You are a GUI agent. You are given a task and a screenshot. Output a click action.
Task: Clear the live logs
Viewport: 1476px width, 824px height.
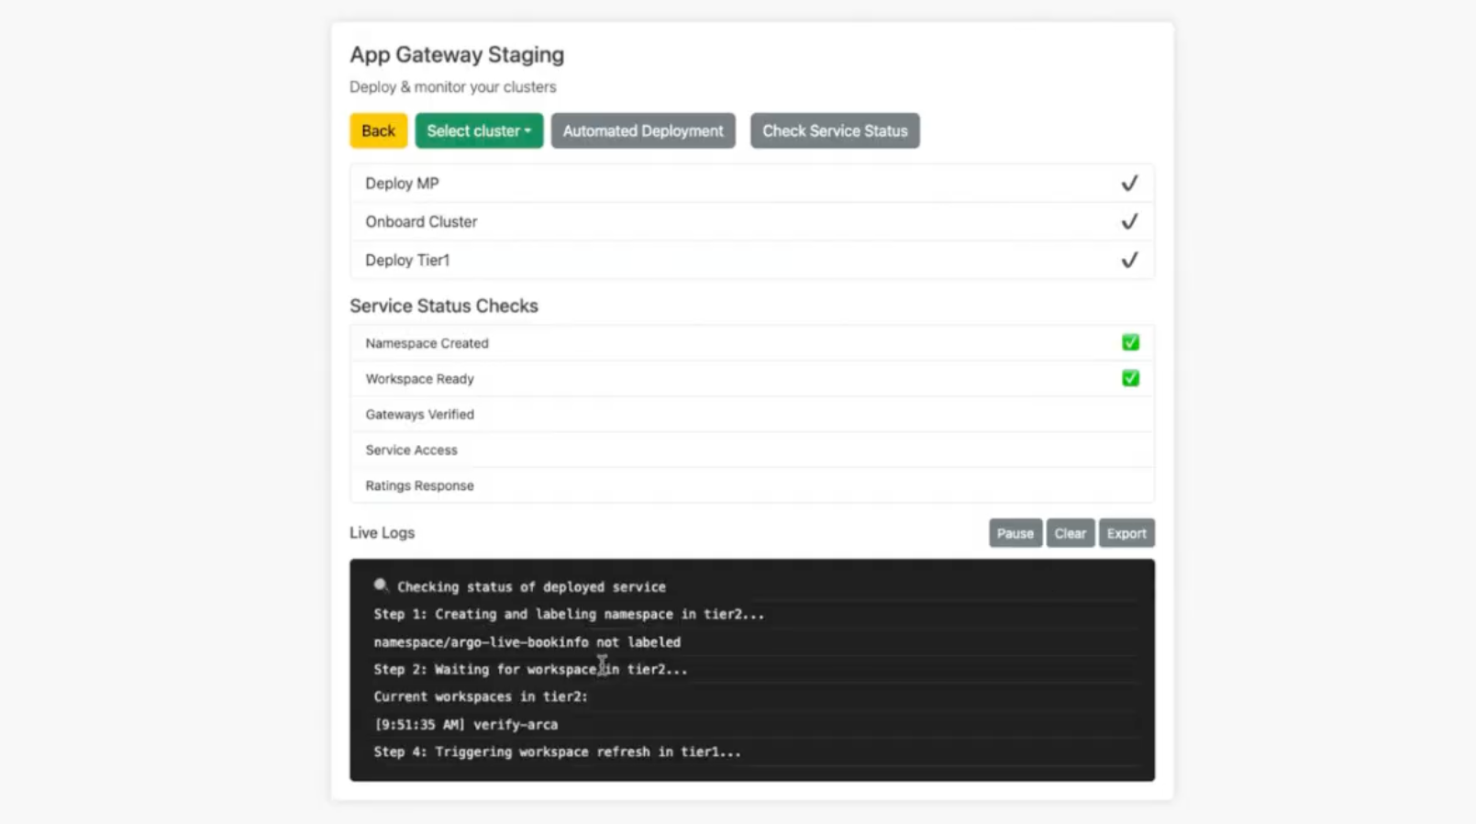coord(1070,533)
